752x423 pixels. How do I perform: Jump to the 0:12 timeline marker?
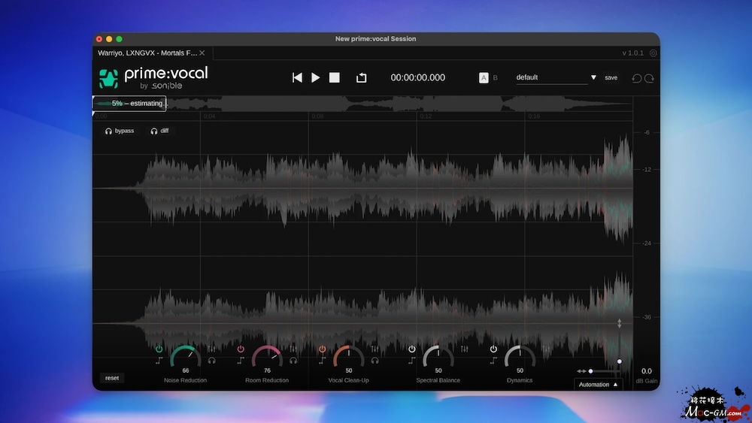click(x=426, y=116)
